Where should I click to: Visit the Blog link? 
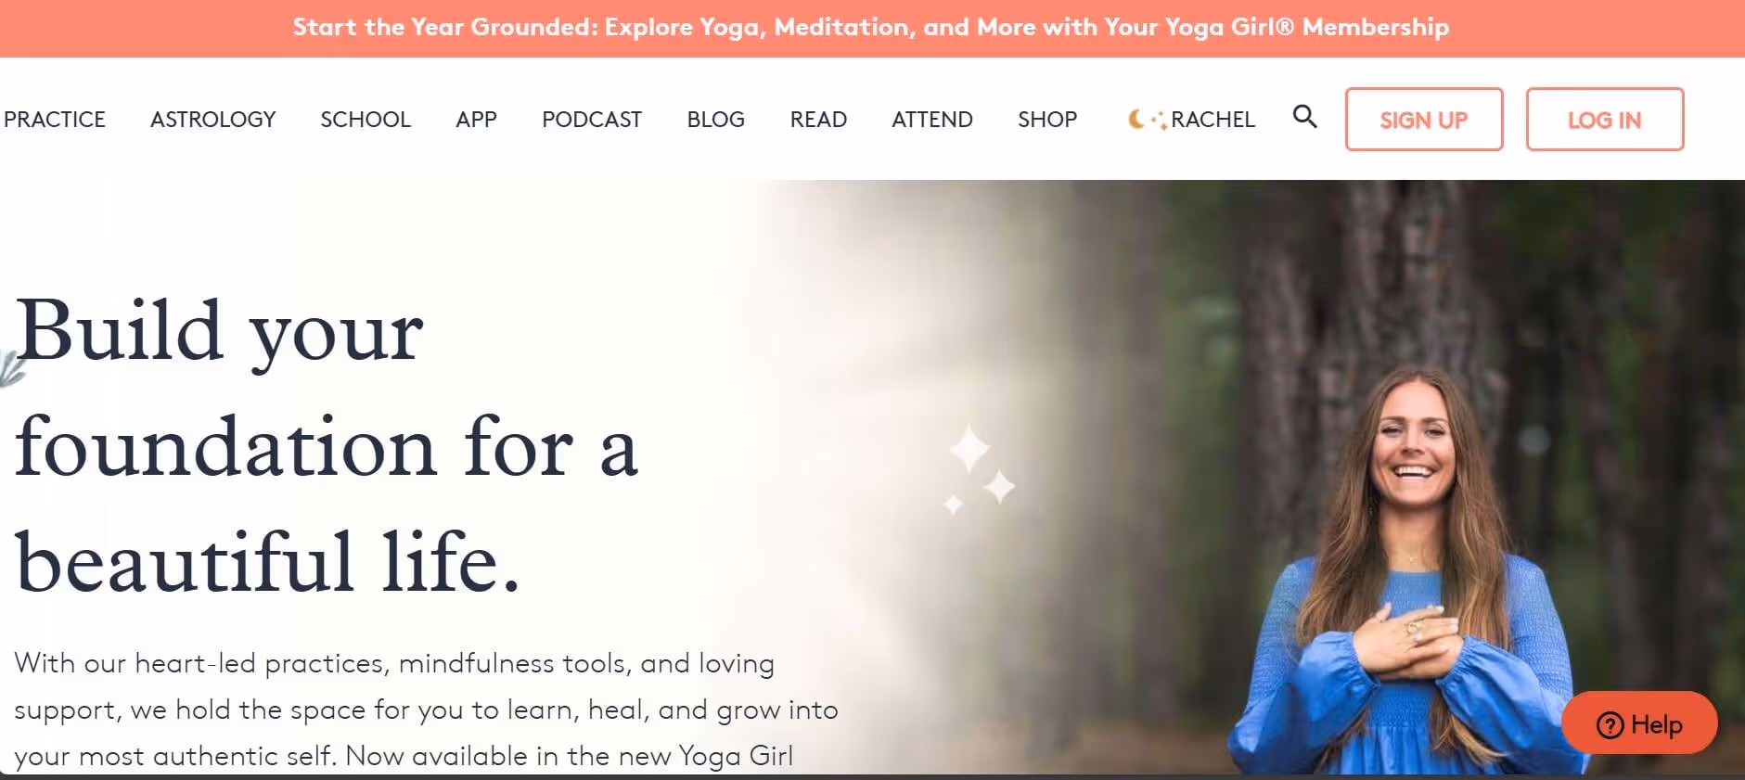pos(715,120)
